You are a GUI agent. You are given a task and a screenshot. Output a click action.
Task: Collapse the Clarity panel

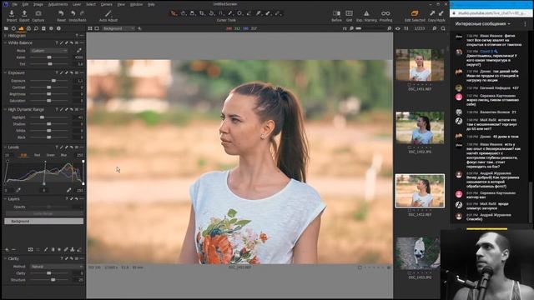(x=5, y=259)
